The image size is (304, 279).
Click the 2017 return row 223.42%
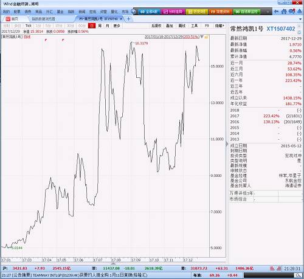pyautogui.click(x=266, y=116)
